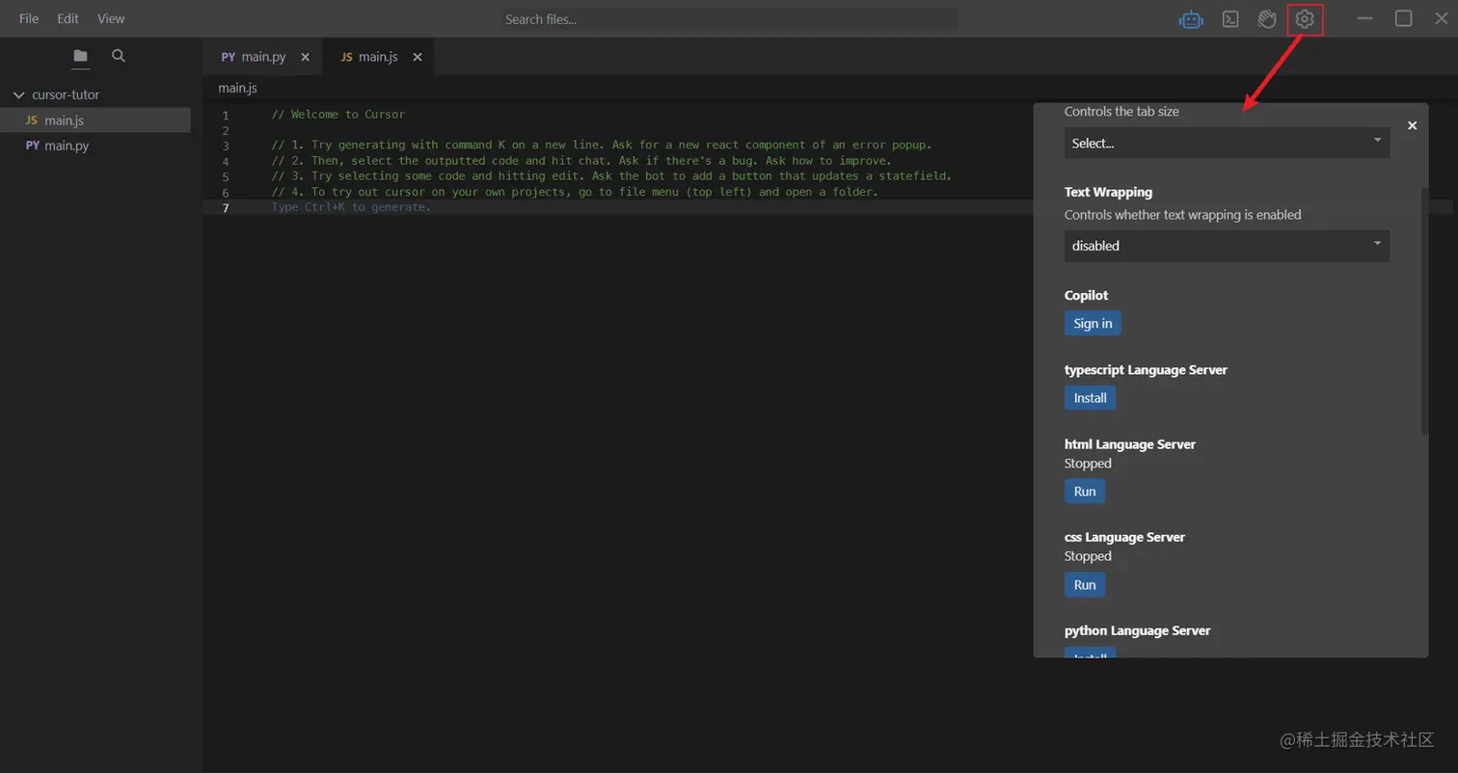Close the main.js editor tab
This screenshot has height=773, width=1458.
pos(418,57)
